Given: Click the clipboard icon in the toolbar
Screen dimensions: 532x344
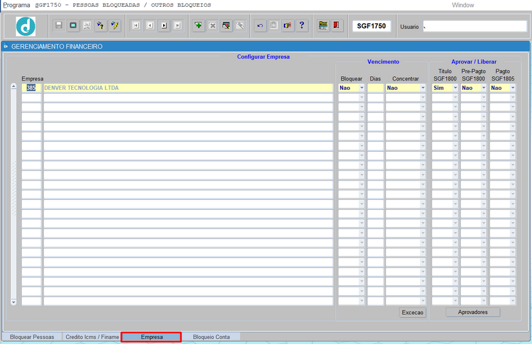Looking at the screenshot, I should click(x=274, y=26).
